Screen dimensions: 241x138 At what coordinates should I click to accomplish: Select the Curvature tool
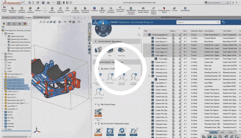pos(95,9)
